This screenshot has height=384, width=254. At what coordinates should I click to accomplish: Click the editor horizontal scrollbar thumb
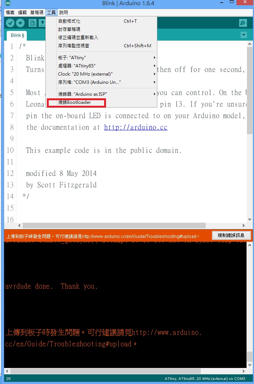pyautogui.click(x=114, y=226)
